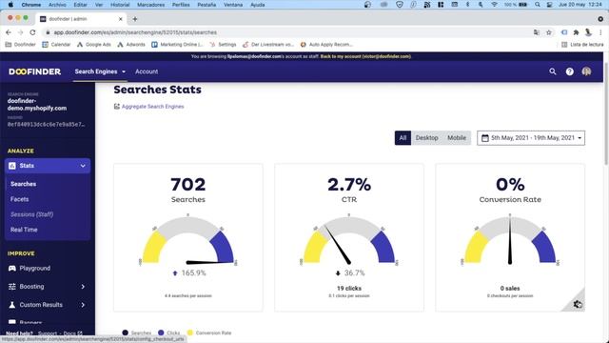Screen dimensions: 609x343
Task: Open the Chrome Marcadores menu
Action: point(151,5)
